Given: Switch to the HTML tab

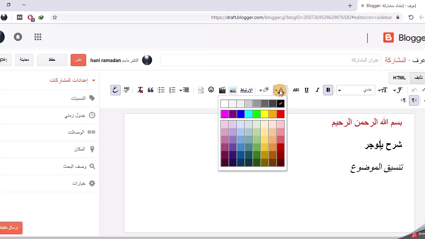Looking at the screenshot, I should tap(399, 78).
